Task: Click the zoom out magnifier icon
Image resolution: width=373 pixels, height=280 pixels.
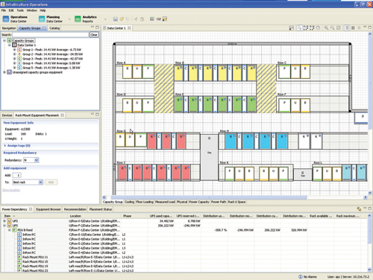Action: tap(333, 28)
